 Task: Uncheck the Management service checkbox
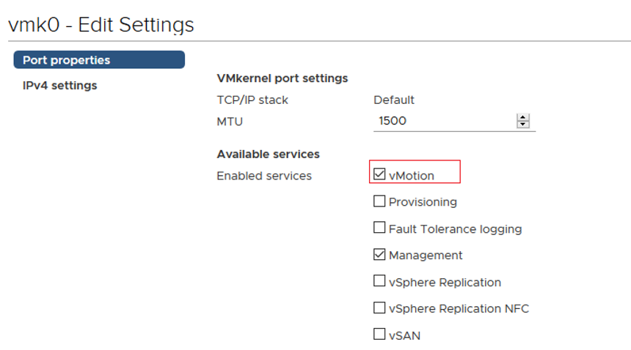[379, 254]
